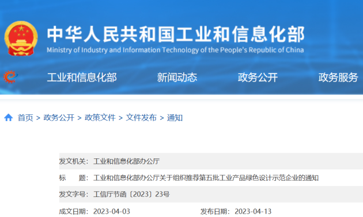Click the red gear e-government icon

[x=10, y=77]
